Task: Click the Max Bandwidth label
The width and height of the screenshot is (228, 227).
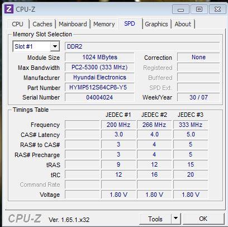Action: [x=39, y=68]
